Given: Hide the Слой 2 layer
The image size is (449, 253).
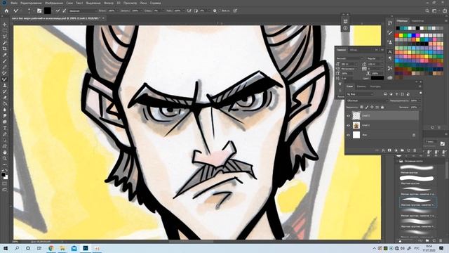Looking at the screenshot, I should point(348,116).
